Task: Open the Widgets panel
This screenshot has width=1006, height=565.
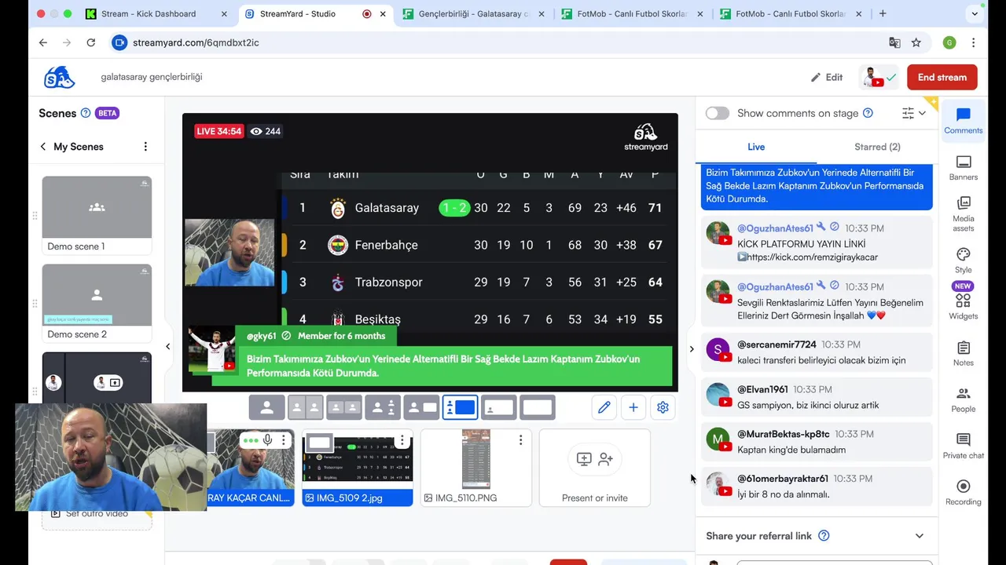Action: pyautogui.click(x=963, y=303)
